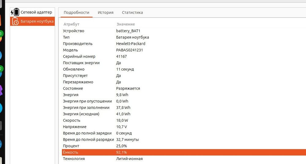This screenshot has height=164, width=306.
Task: Click the dock icon with badge 3
Action: 1,35
